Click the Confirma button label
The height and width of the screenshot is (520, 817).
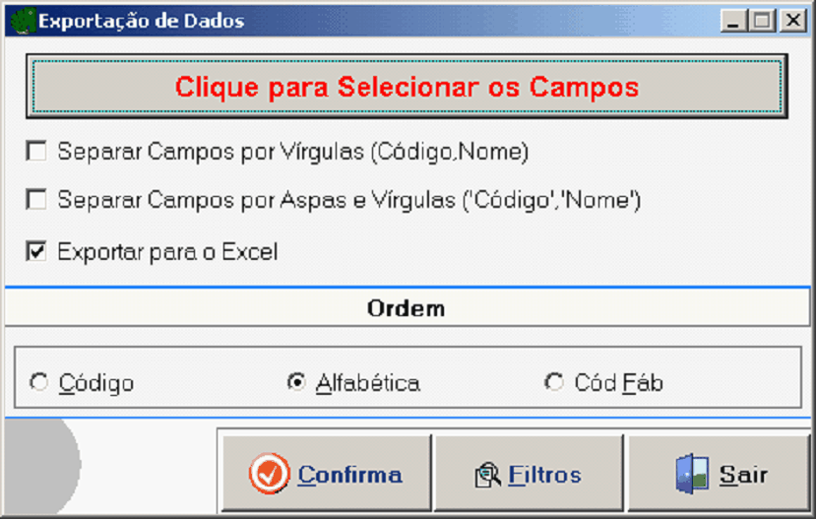[349, 475]
